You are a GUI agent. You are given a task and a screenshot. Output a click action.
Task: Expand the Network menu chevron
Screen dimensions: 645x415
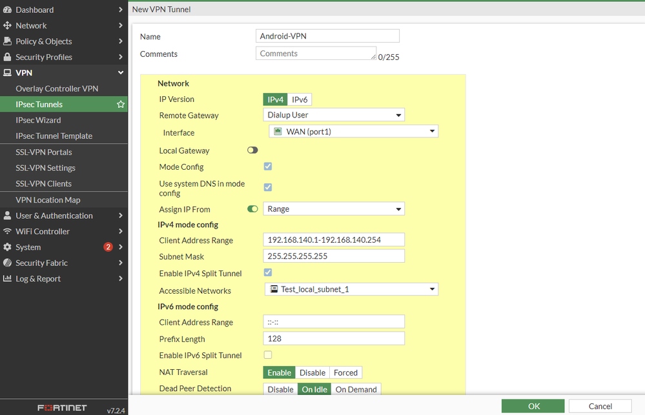[x=121, y=26]
